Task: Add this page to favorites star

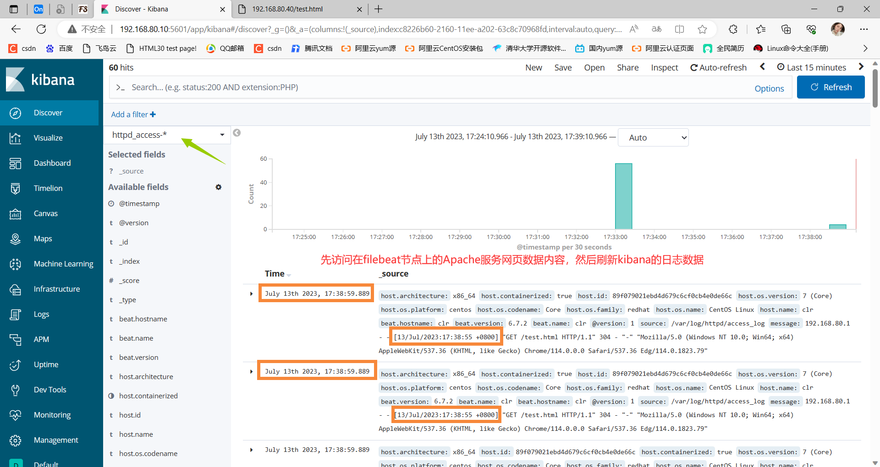Action: click(702, 29)
